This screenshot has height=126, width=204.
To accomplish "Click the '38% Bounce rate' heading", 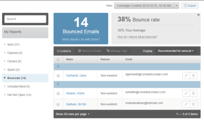I will 138,19.
